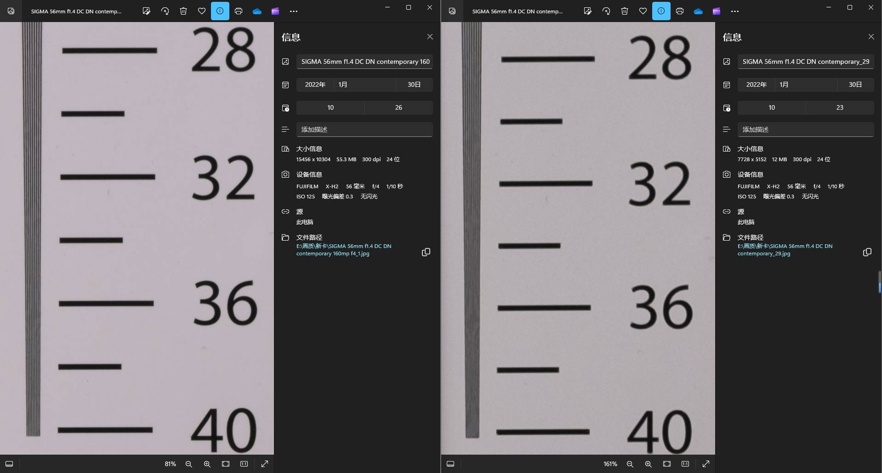Delete the left window's 160mp photo
This screenshot has width=882, height=473.
pyautogui.click(x=183, y=11)
